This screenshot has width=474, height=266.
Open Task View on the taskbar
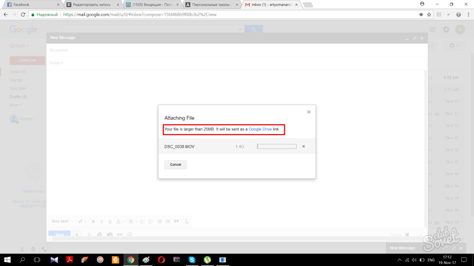coord(37,260)
